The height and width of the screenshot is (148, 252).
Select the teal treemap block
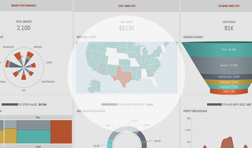pos(34,137)
